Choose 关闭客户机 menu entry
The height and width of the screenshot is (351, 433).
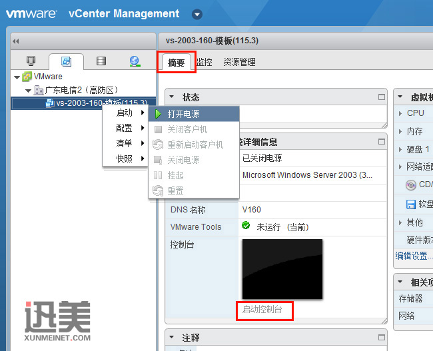click(x=194, y=129)
